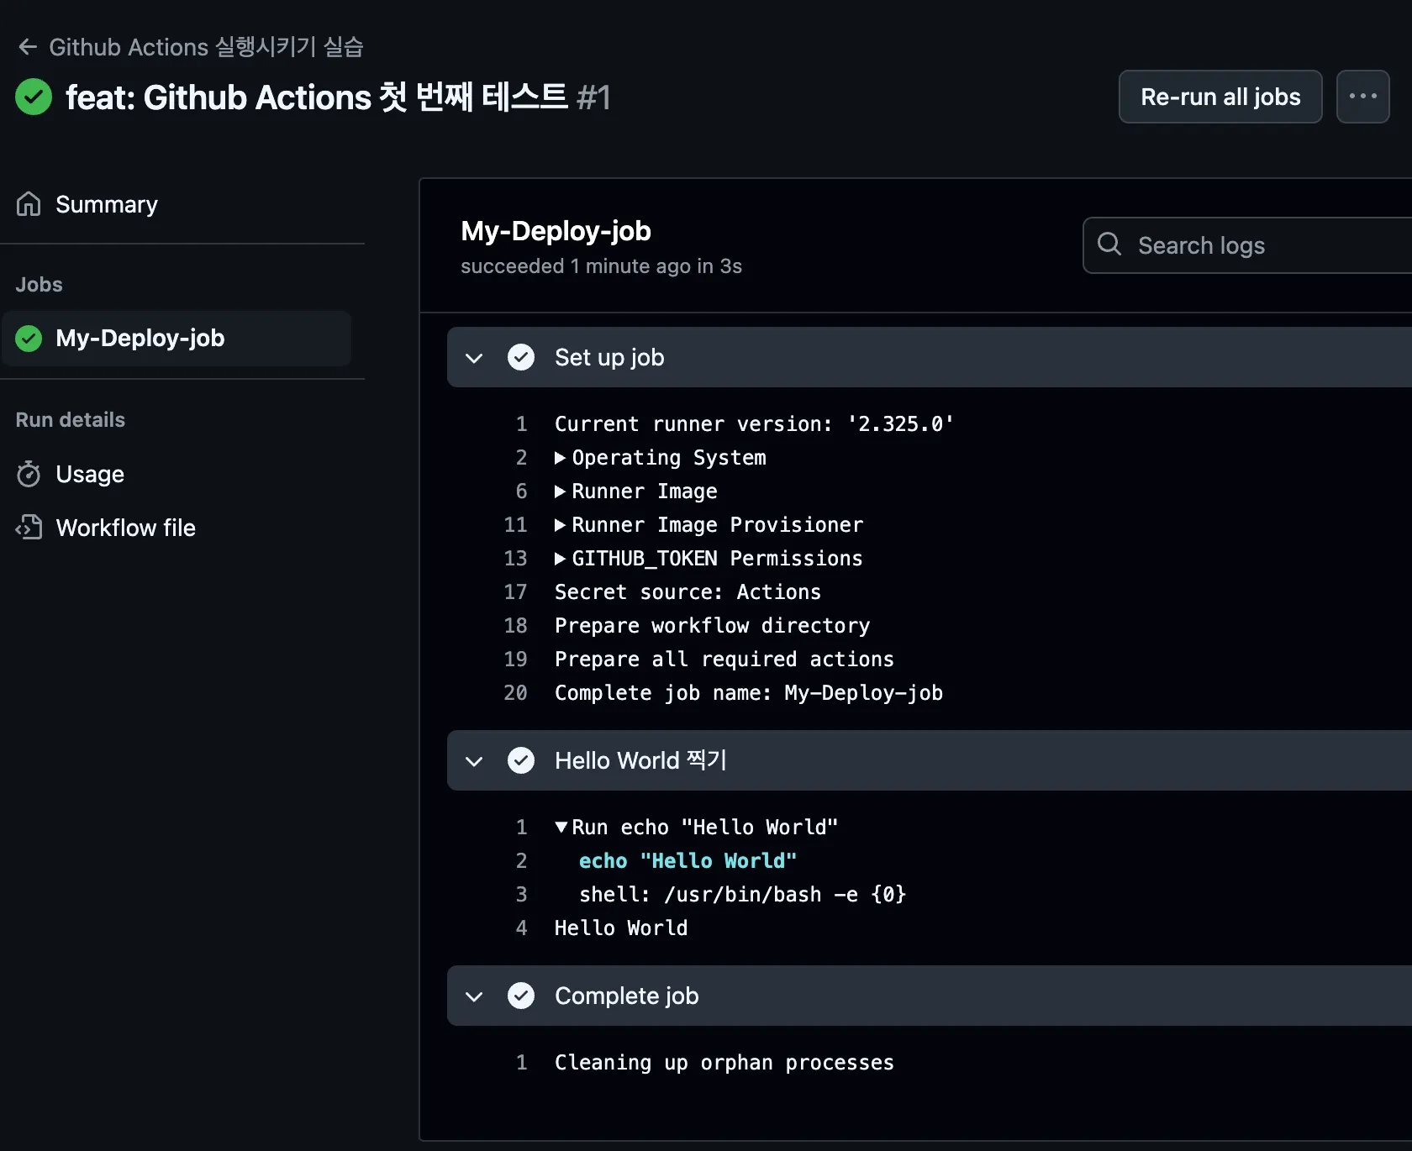Open the Summary page
Viewport: 1412px width, 1151px height.
point(107,204)
